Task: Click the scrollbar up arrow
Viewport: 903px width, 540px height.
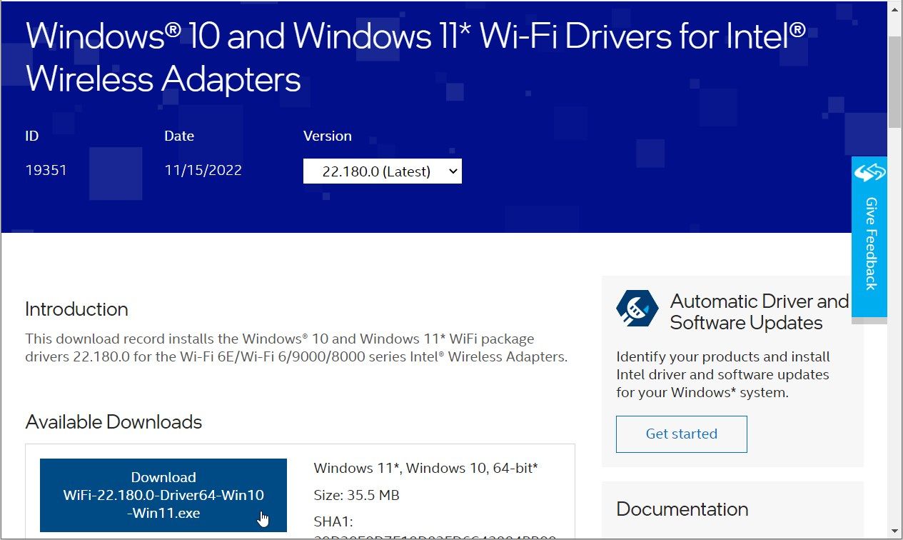Action: 895,9
